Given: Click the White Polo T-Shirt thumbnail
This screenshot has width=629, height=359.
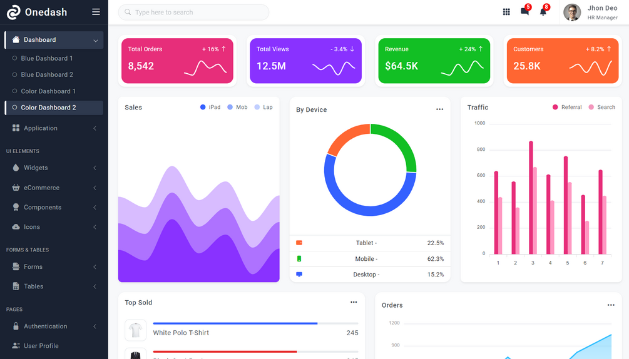Looking at the screenshot, I should [135, 330].
